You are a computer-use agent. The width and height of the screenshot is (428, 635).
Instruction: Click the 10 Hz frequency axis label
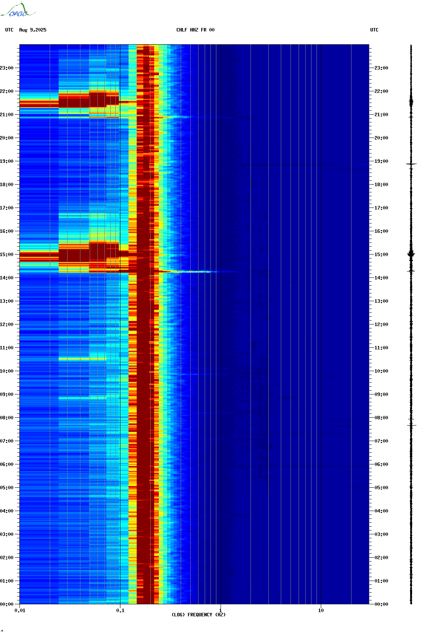[x=321, y=611]
